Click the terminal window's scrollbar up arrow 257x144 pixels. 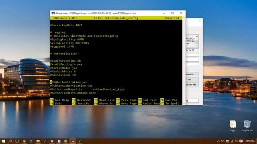[184, 18]
